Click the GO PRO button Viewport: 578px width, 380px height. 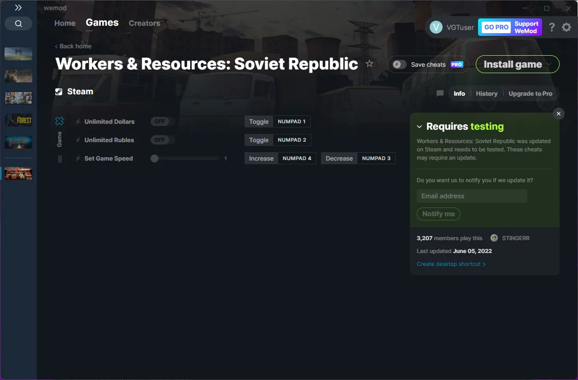[496, 27]
